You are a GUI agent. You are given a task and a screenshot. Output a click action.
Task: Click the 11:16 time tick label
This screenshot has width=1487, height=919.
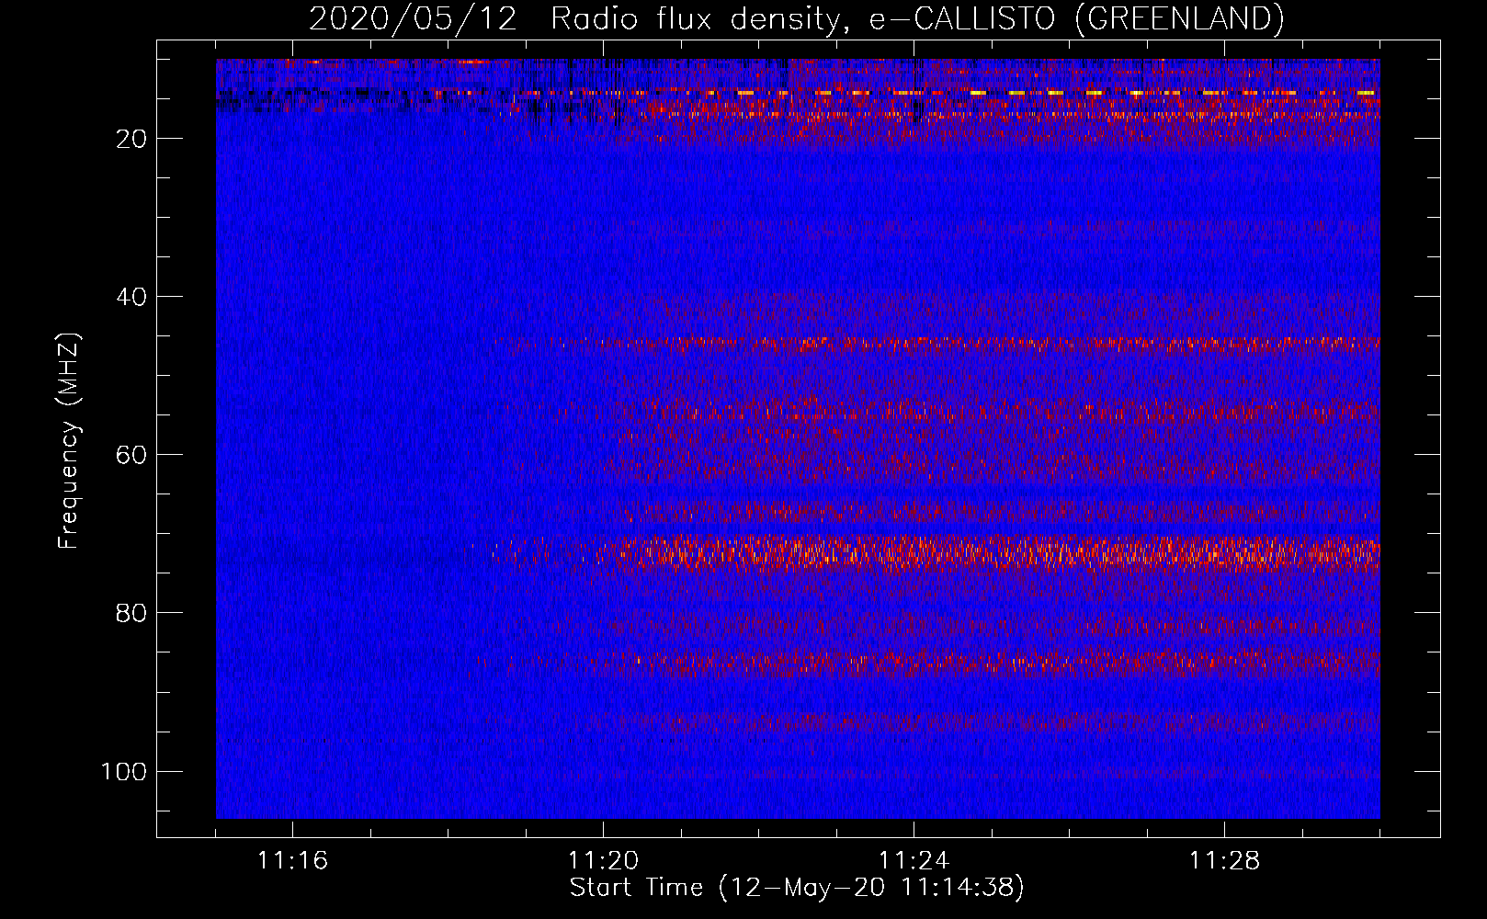292,861
